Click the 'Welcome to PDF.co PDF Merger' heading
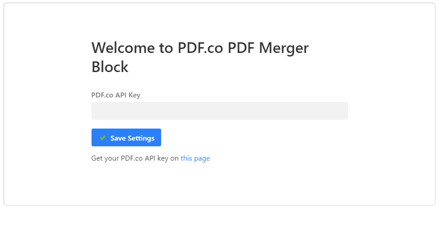Viewport: 441px width, 246px height. click(200, 48)
